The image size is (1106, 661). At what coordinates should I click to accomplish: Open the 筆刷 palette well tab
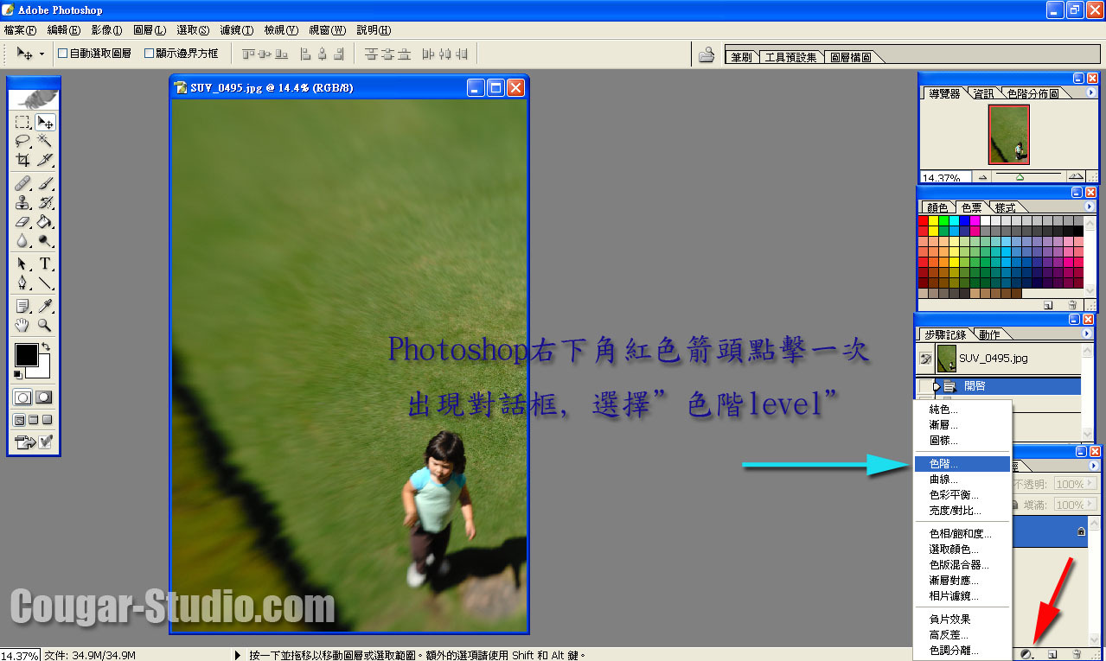pos(742,57)
